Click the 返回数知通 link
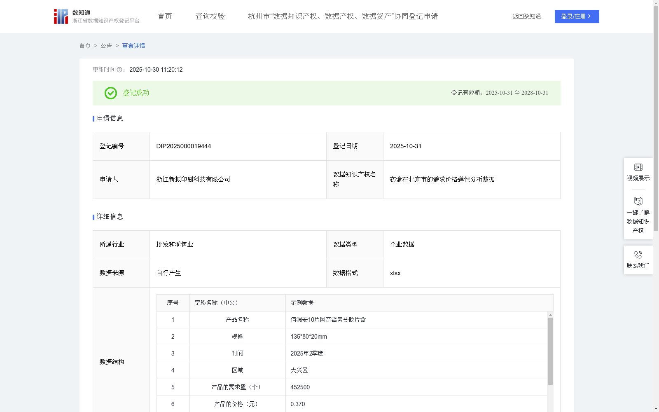The height and width of the screenshot is (412, 659). [x=527, y=16]
